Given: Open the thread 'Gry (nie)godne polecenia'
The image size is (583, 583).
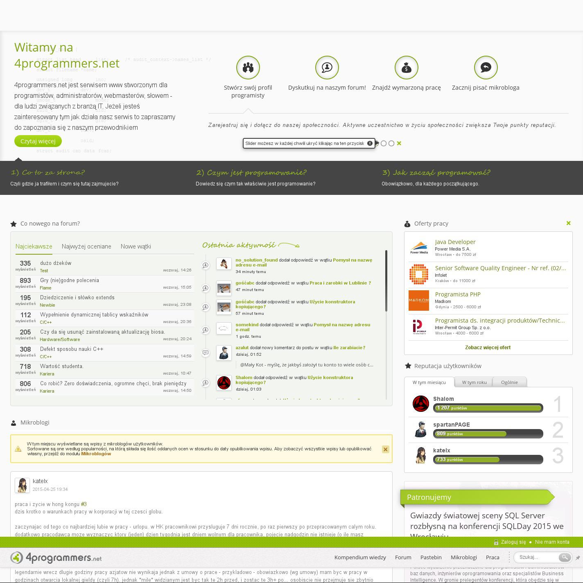Looking at the screenshot, I should [70, 280].
